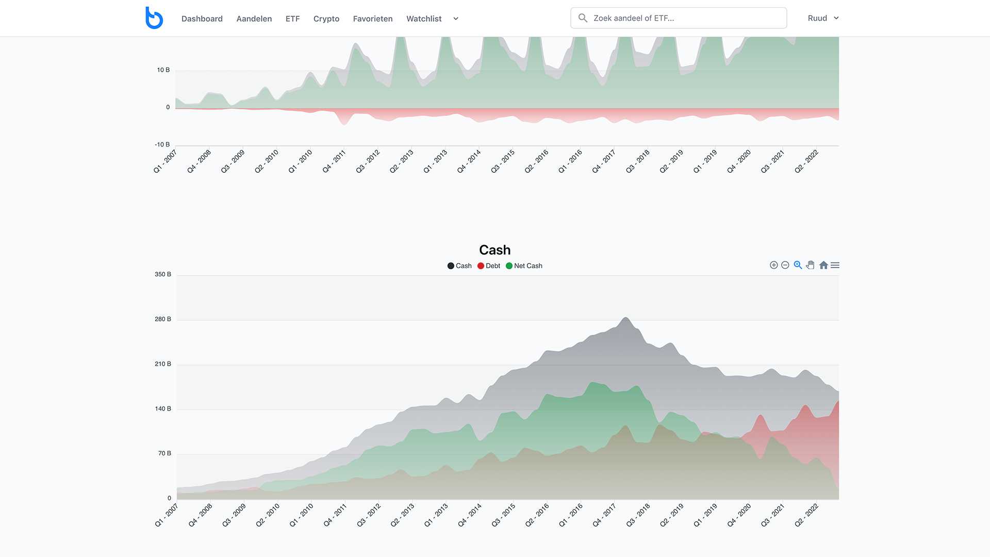Screen dimensions: 990x557
Task: Activate the panning hand tool
Action: pos(811,265)
